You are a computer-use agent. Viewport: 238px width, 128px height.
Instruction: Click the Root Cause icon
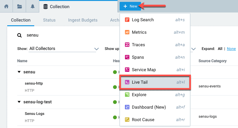(127, 120)
